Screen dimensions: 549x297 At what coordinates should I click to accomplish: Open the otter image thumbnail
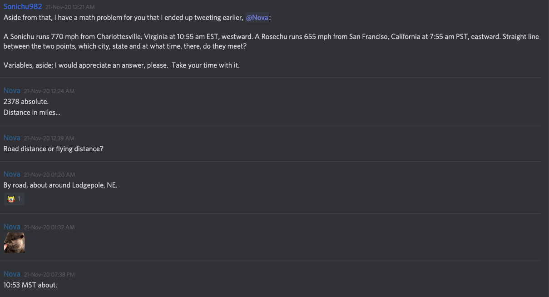click(x=14, y=243)
